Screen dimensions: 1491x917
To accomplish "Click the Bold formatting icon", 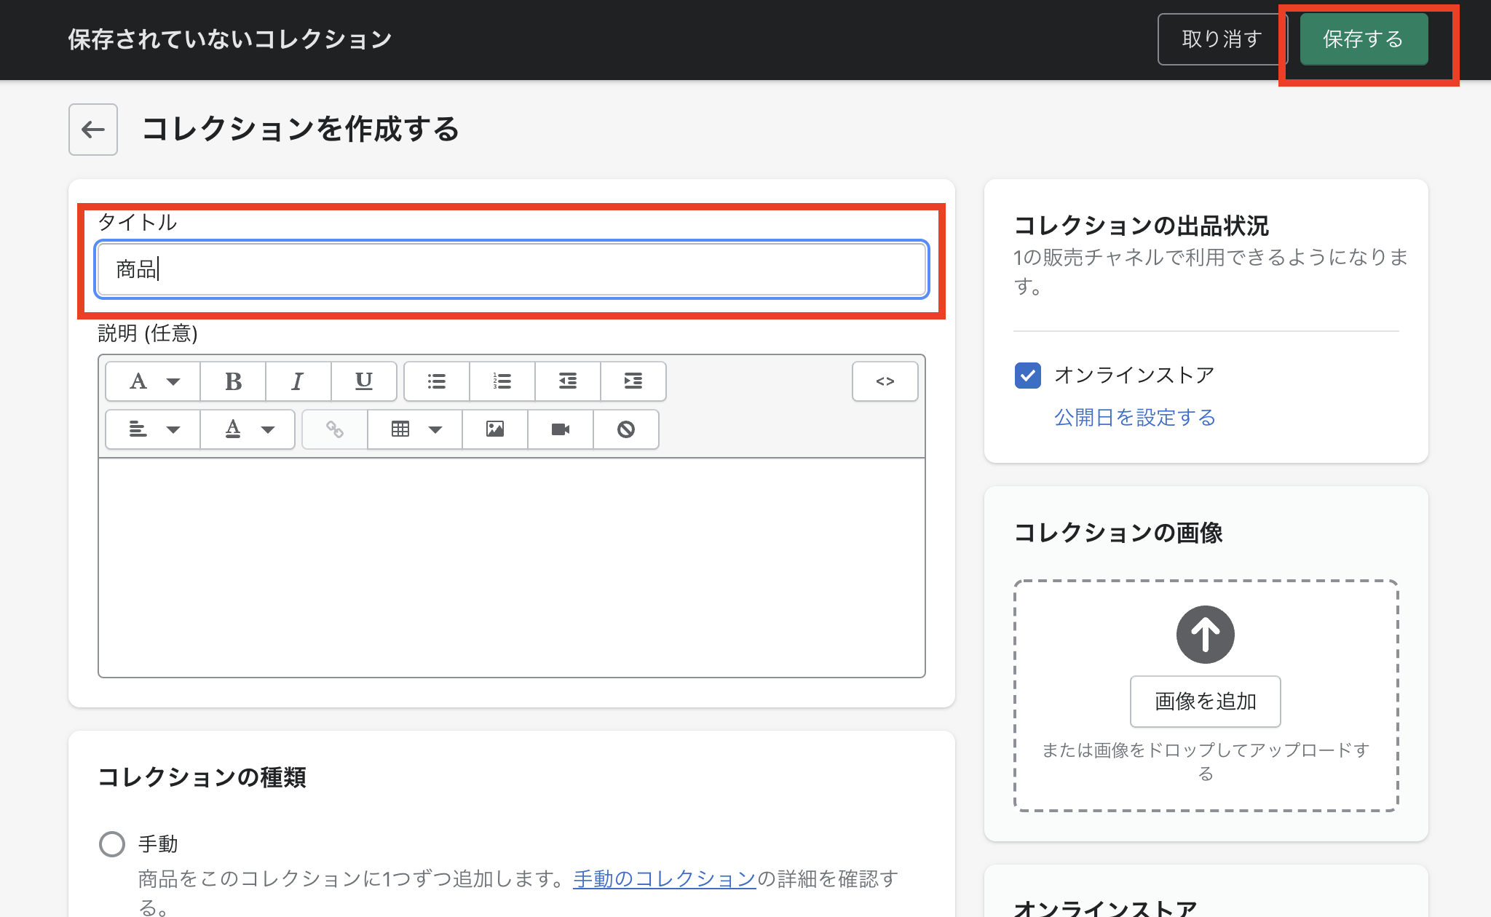I will (233, 381).
